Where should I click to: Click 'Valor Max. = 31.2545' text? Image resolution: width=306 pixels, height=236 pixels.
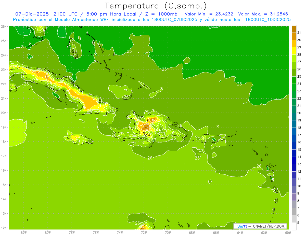tap(264, 14)
